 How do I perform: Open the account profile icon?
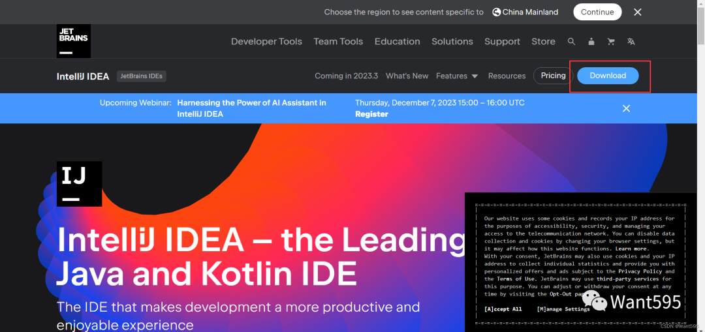591,41
